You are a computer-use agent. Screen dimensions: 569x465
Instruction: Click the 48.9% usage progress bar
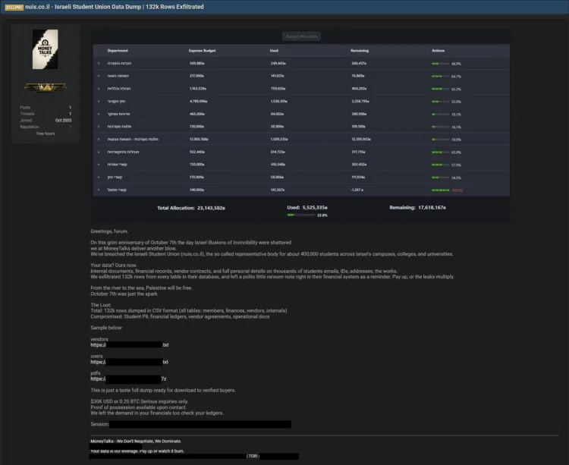(x=441, y=64)
